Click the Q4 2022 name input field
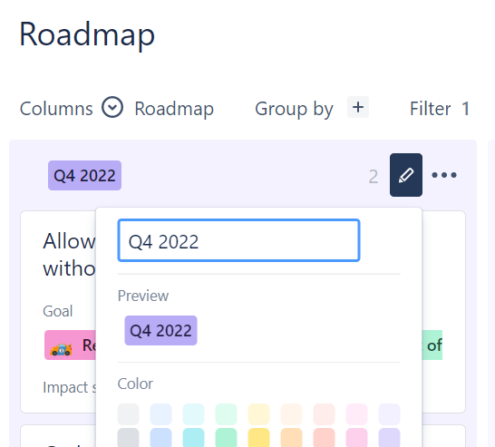495x447 pixels. (x=238, y=240)
